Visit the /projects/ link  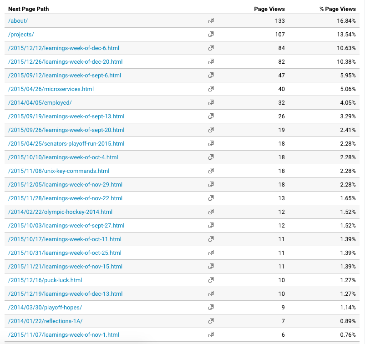[20, 34]
